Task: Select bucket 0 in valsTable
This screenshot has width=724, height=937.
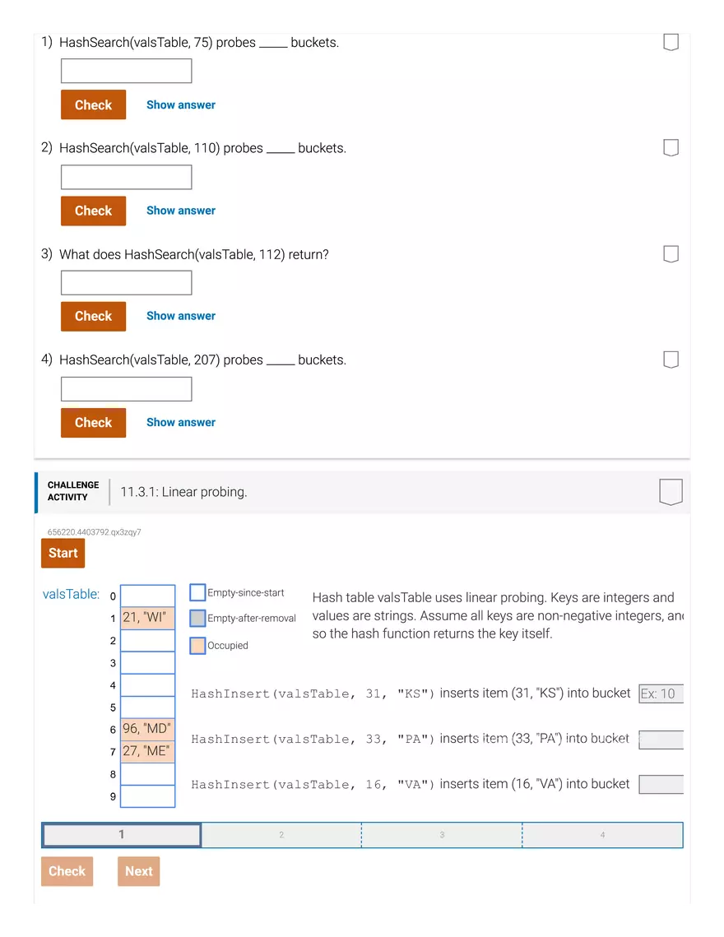Action: click(147, 595)
